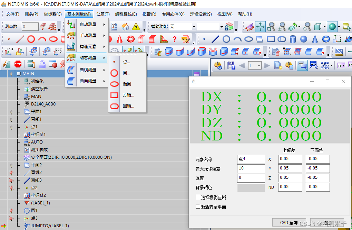Open the 坐标系(C) menu
Image resolution: width=352 pixels, height=230 pixels.
coord(52,14)
